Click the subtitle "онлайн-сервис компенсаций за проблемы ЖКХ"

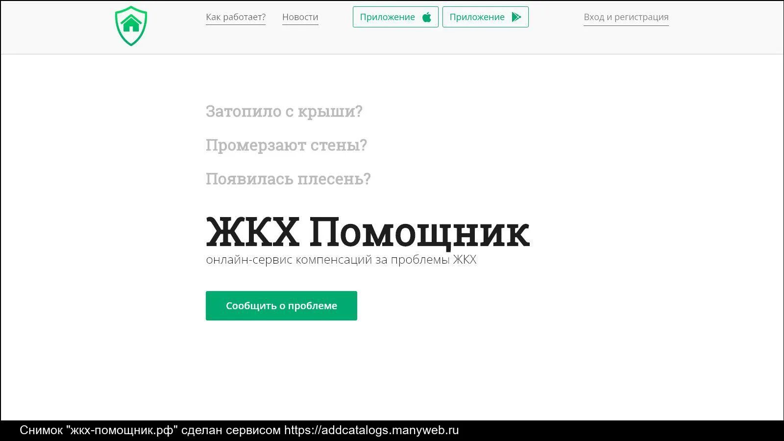[x=341, y=260]
